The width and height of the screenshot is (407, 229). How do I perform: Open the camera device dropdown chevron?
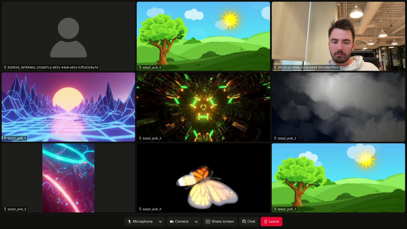coord(196,221)
